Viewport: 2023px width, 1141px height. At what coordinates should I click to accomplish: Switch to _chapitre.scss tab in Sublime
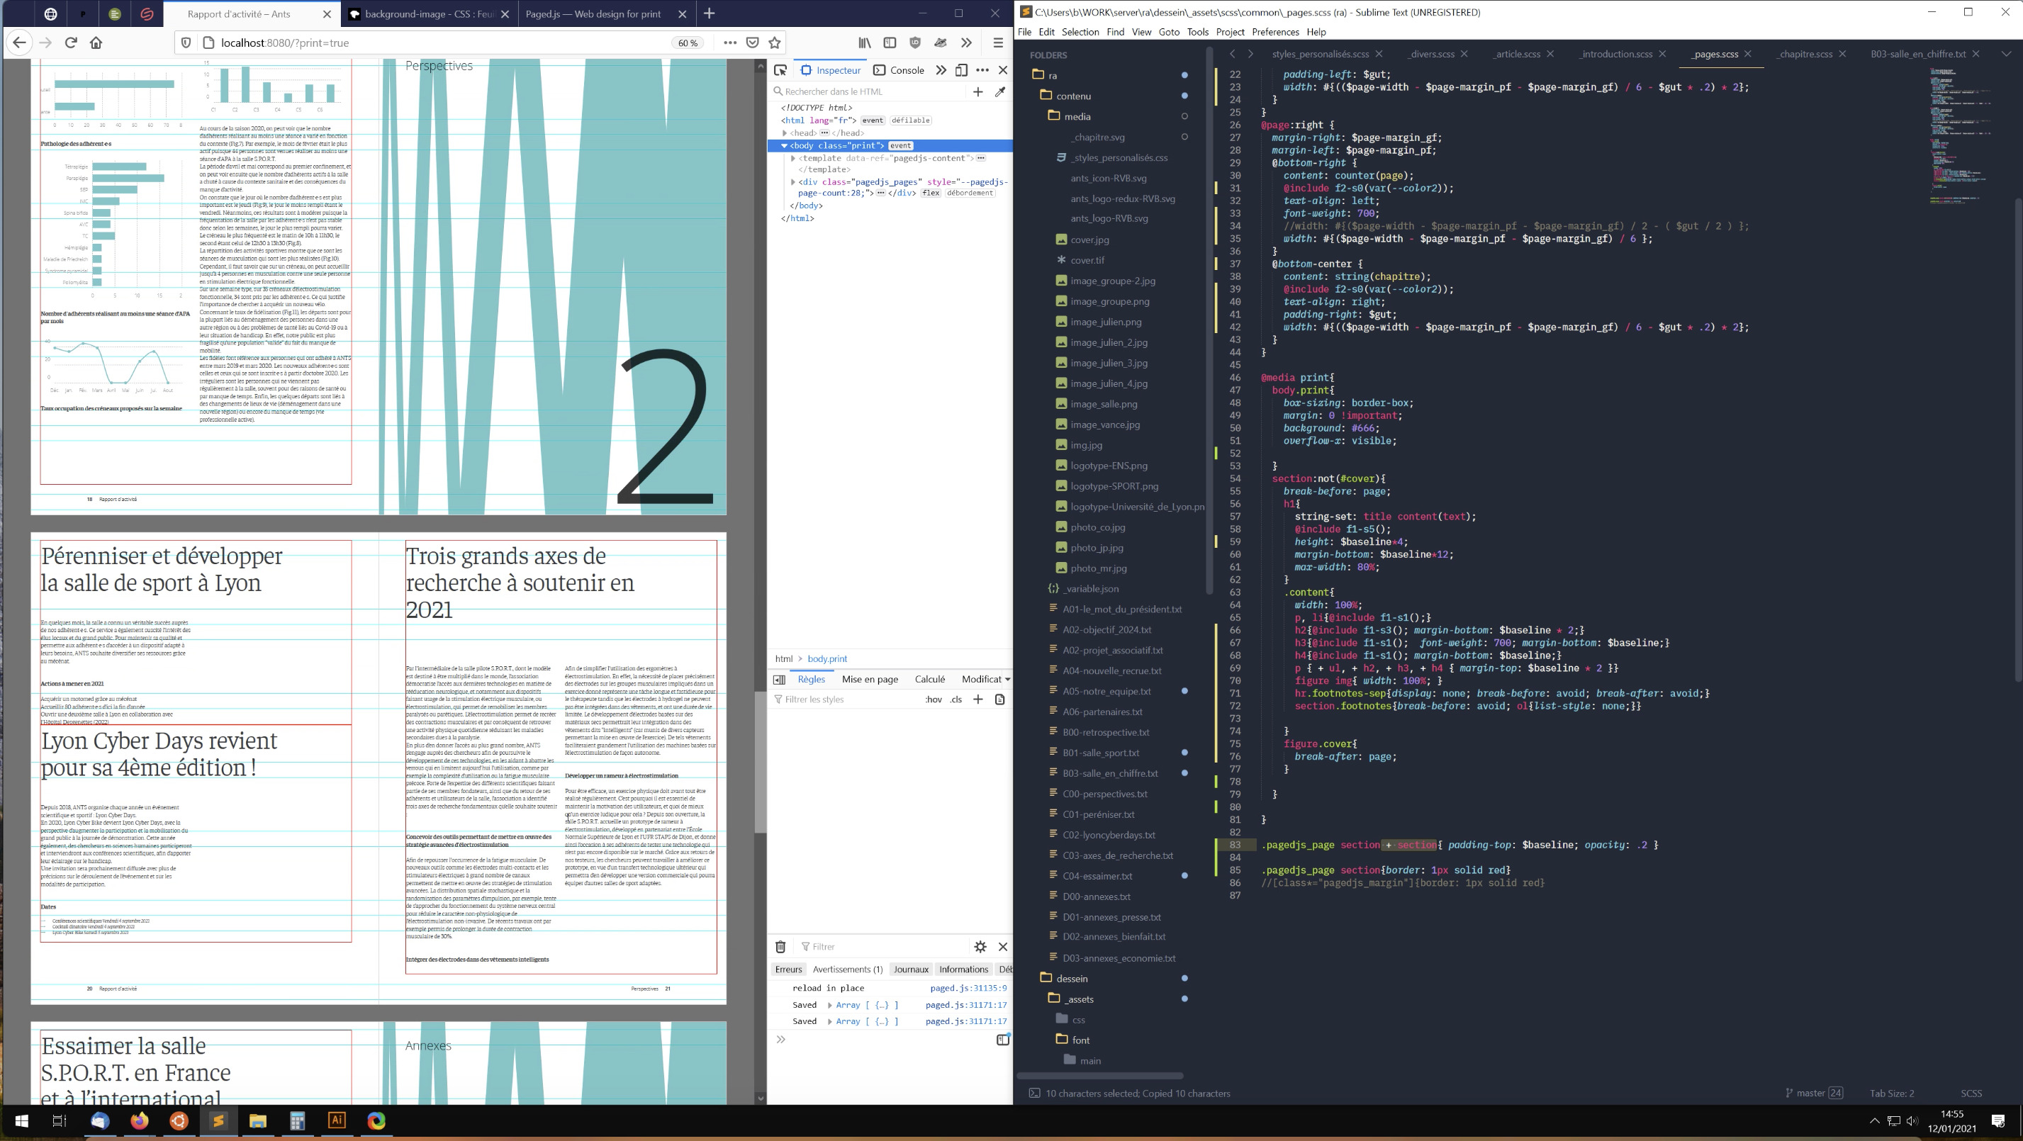[1803, 54]
